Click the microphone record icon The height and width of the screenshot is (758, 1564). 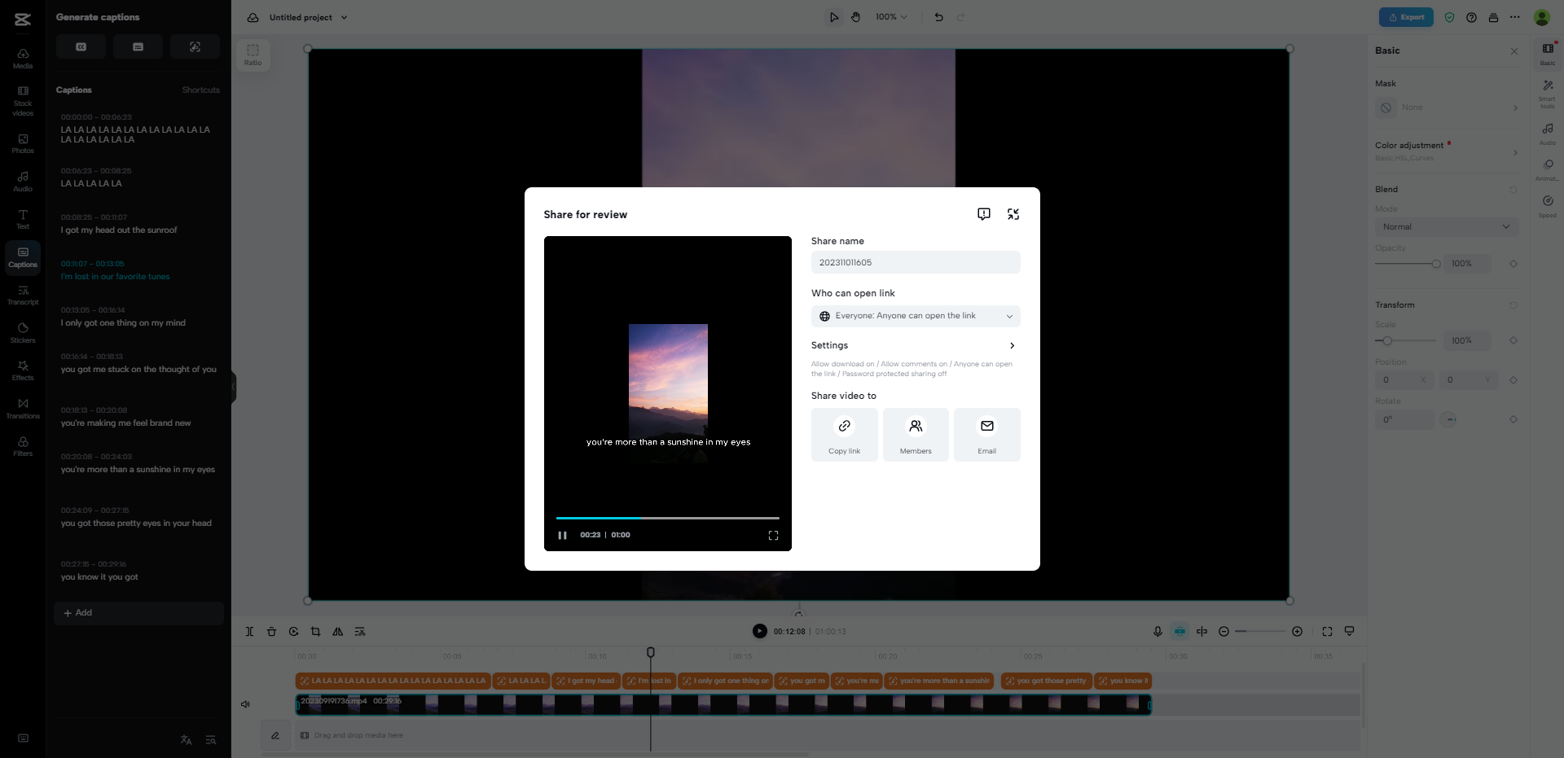click(x=1158, y=632)
